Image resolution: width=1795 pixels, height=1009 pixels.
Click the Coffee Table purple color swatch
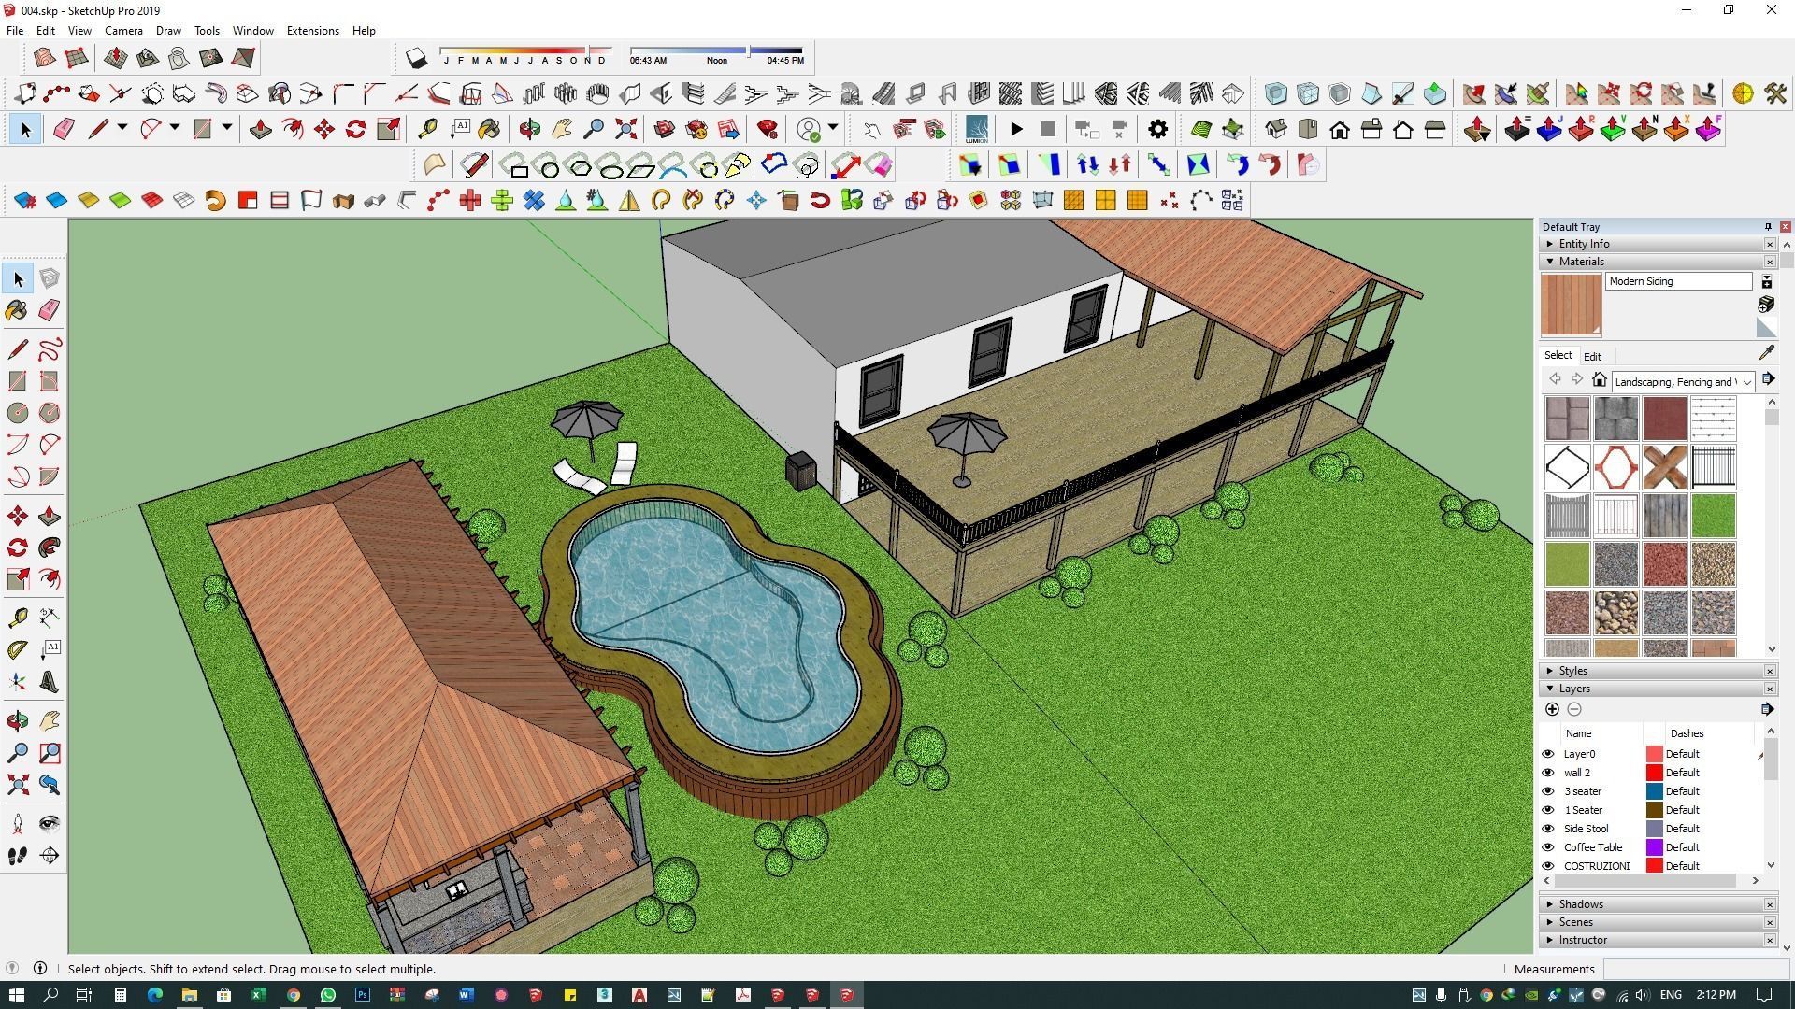point(1654,847)
